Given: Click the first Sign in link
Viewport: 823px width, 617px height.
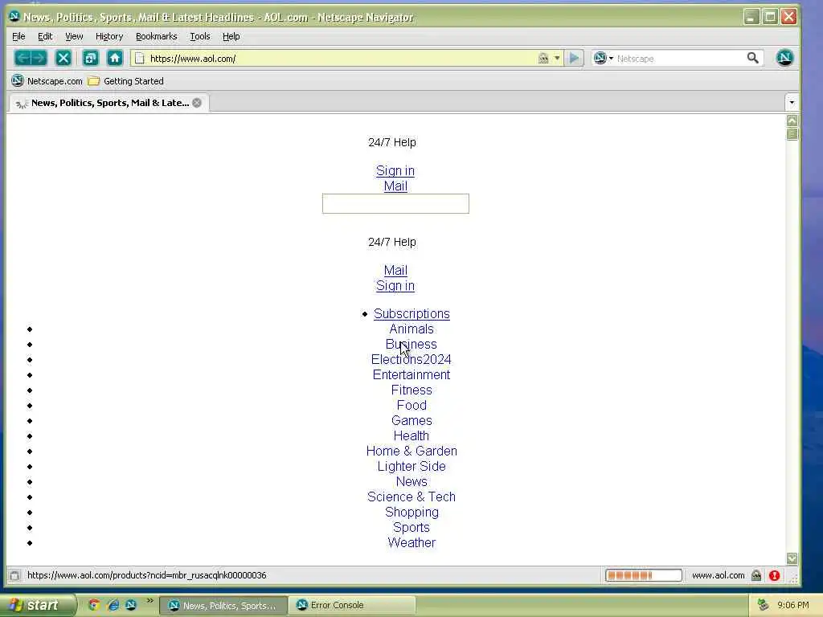Looking at the screenshot, I should pyautogui.click(x=395, y=170).
